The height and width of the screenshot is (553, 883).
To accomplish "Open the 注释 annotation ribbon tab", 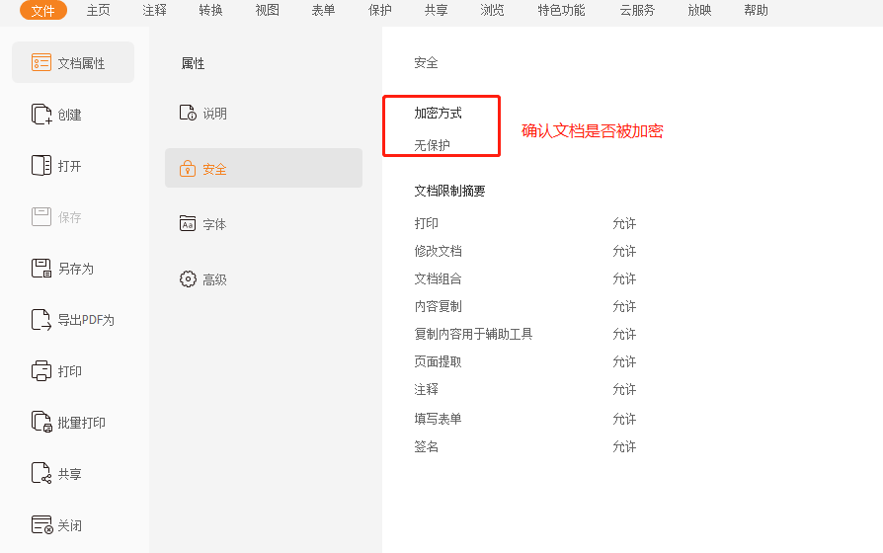I will [154, 10].
